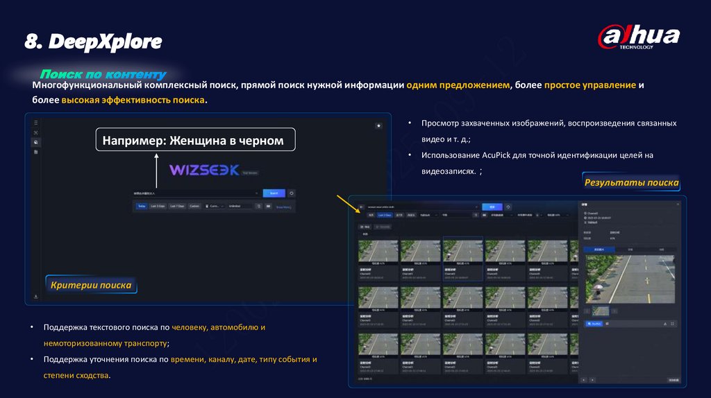Open second thumbnail in middle results row

point(420,297)
